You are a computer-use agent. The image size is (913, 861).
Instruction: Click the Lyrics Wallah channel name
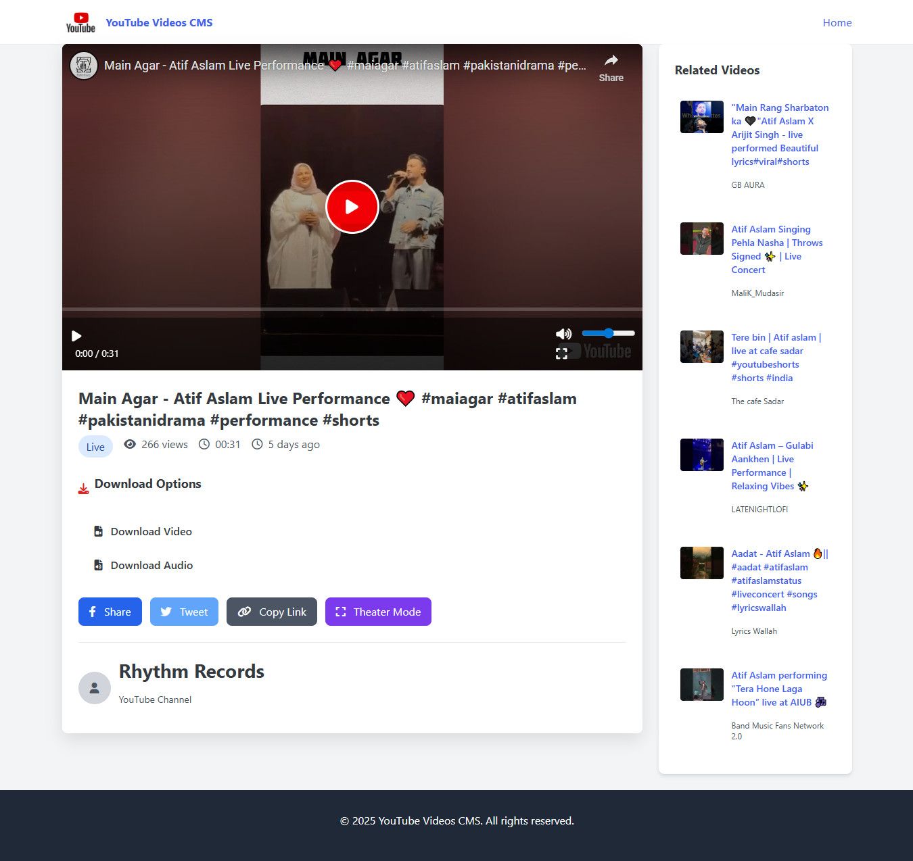(x=754, y=631)
